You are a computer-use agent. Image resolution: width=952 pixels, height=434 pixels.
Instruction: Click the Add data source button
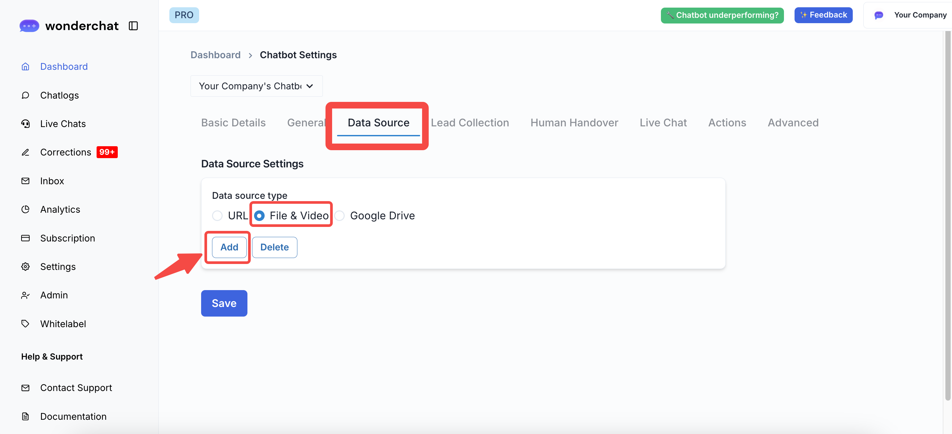tap(229, 247)
